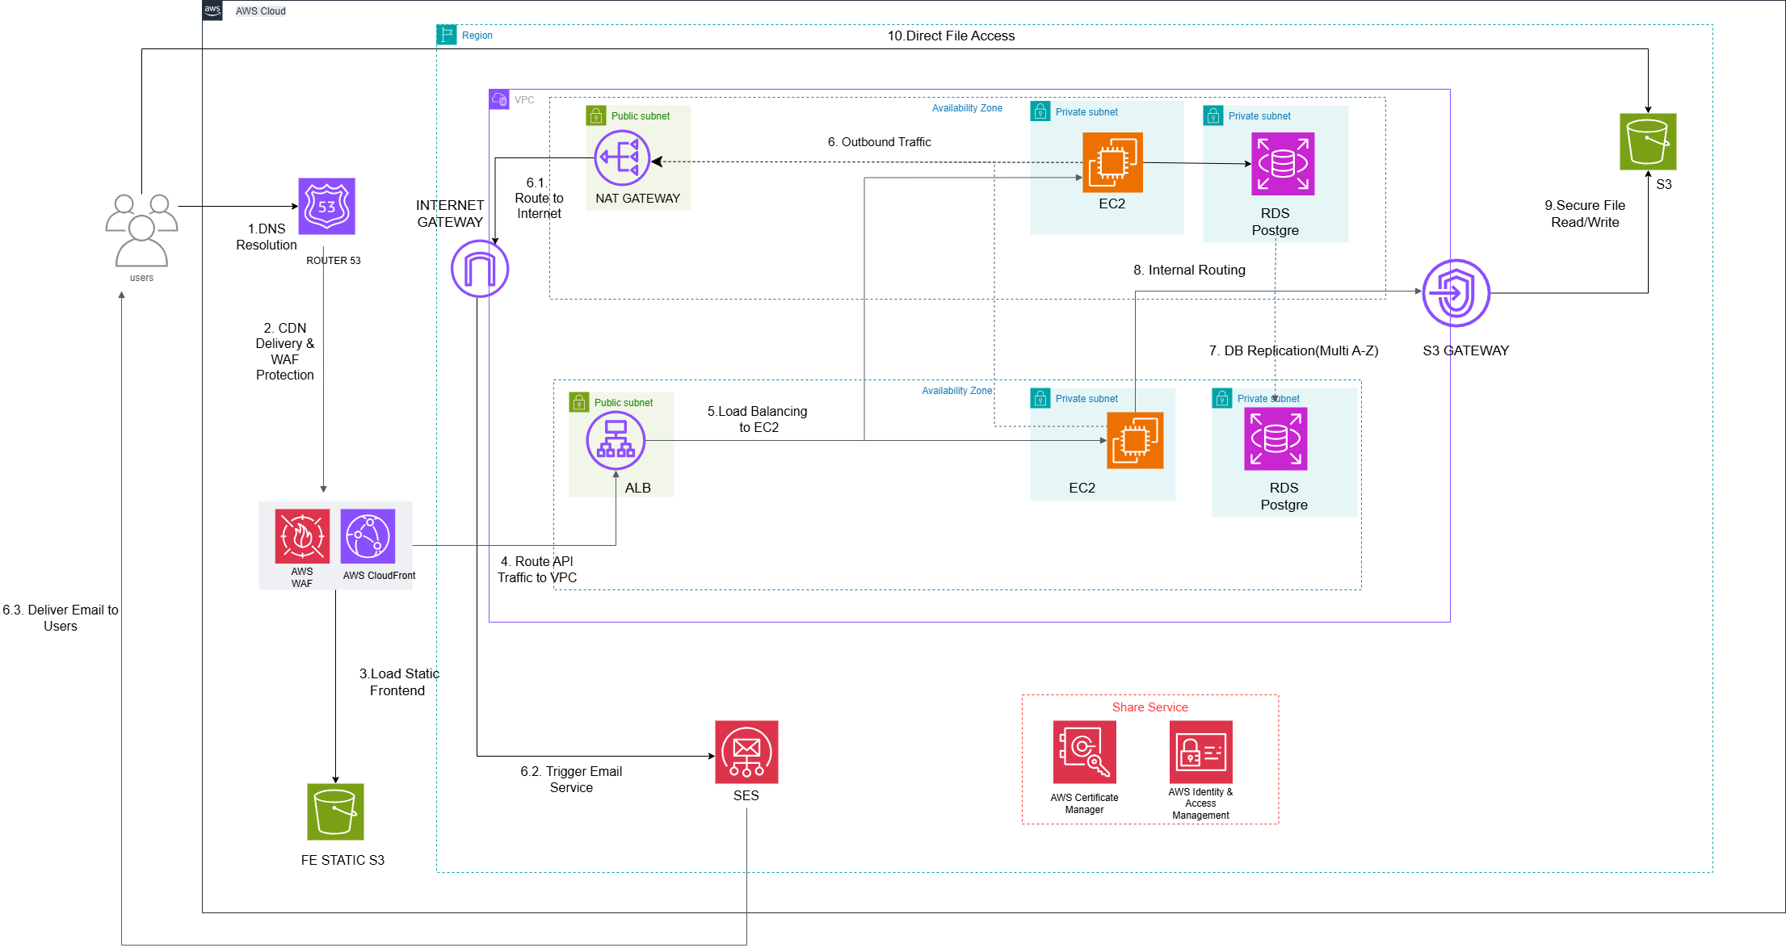Select '9.Secure File Read/Write' label
This screenshot has width=1786, height=952.
pyautogui.click(x=1585, y=214)
